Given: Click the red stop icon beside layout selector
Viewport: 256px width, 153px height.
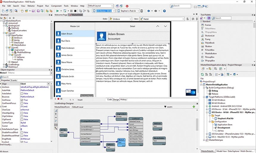Looking at the screenshot, I should [x=127, y=6].
